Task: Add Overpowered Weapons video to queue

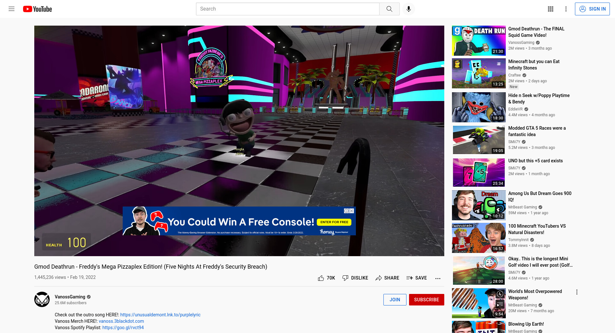Action: (500, 304)
